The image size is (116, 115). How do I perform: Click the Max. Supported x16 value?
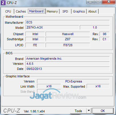tap(98, 86)
